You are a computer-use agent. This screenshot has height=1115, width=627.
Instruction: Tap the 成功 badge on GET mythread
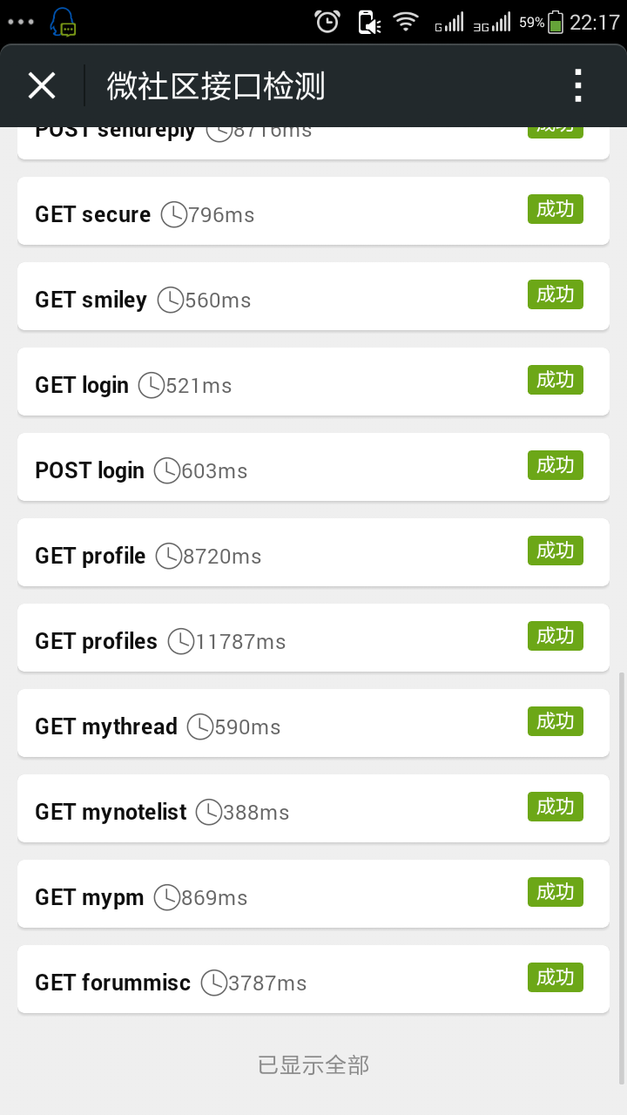(x=555, y=722)
